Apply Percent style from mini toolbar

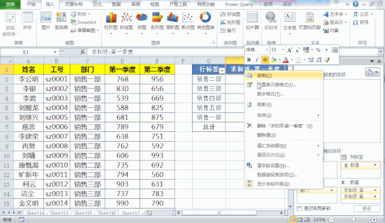pos(318,50)
